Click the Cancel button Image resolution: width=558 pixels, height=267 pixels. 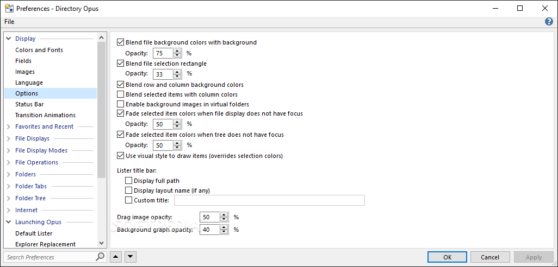click(x=490, y=257)
